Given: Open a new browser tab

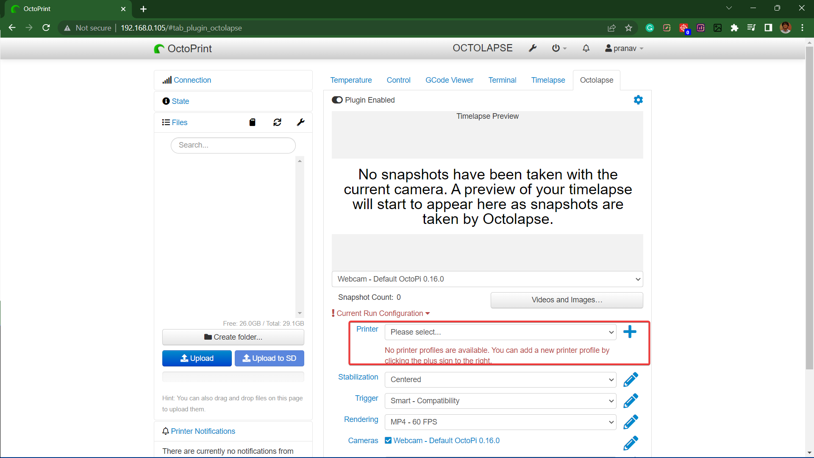Looking at the screenshot, I should 143,9.
